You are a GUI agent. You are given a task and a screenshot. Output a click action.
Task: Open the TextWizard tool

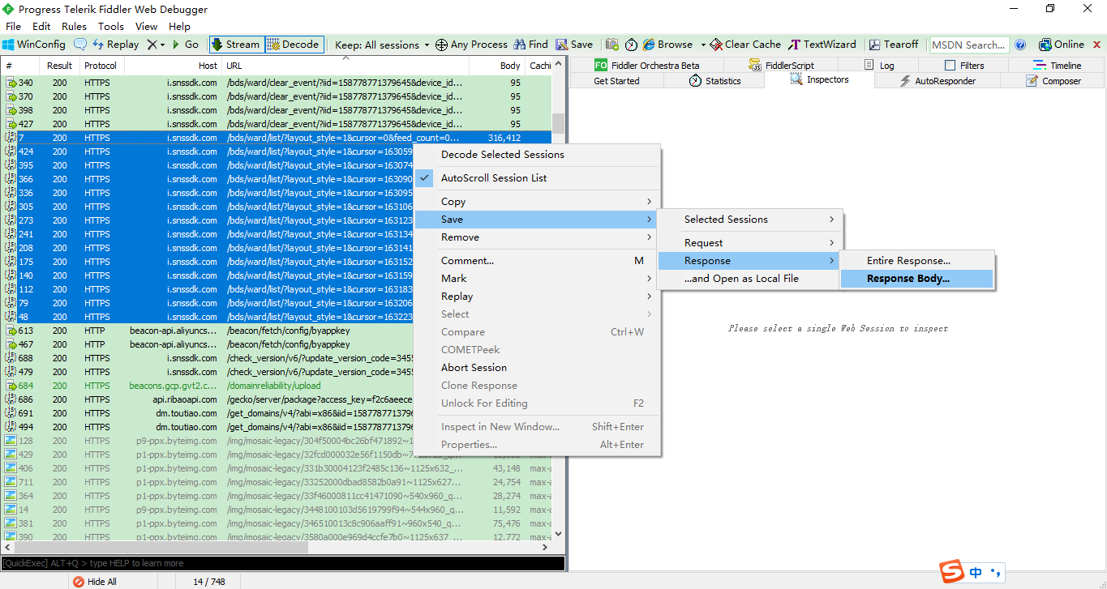pyautogui.click(x=822, y=45)
